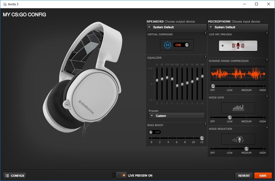Enable the Bass Boost toggle

[155, 132]
